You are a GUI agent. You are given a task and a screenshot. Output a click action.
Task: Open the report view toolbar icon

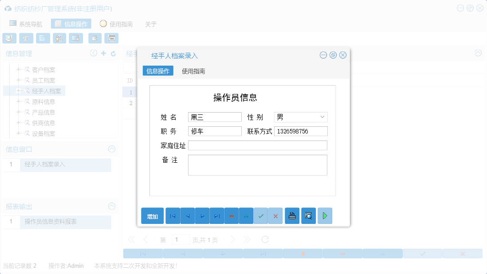[26, 38]
